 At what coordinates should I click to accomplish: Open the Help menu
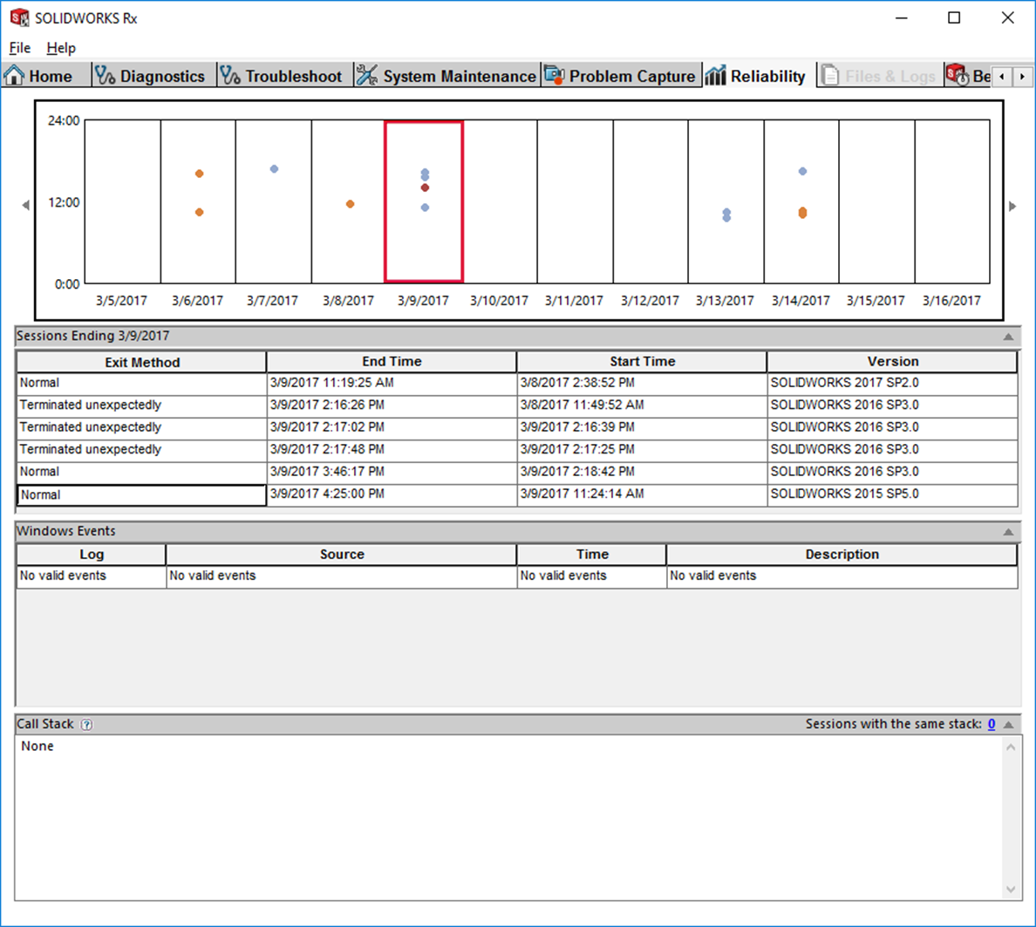pyautogui.click(x=61, y=48)
